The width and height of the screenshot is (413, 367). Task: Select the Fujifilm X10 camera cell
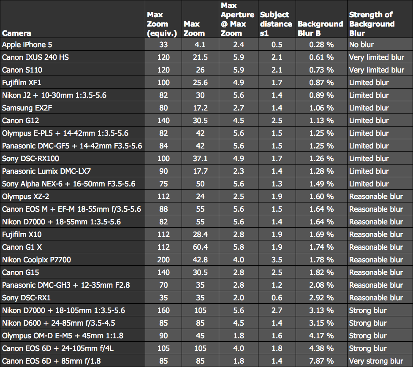[x=73, y=234]
